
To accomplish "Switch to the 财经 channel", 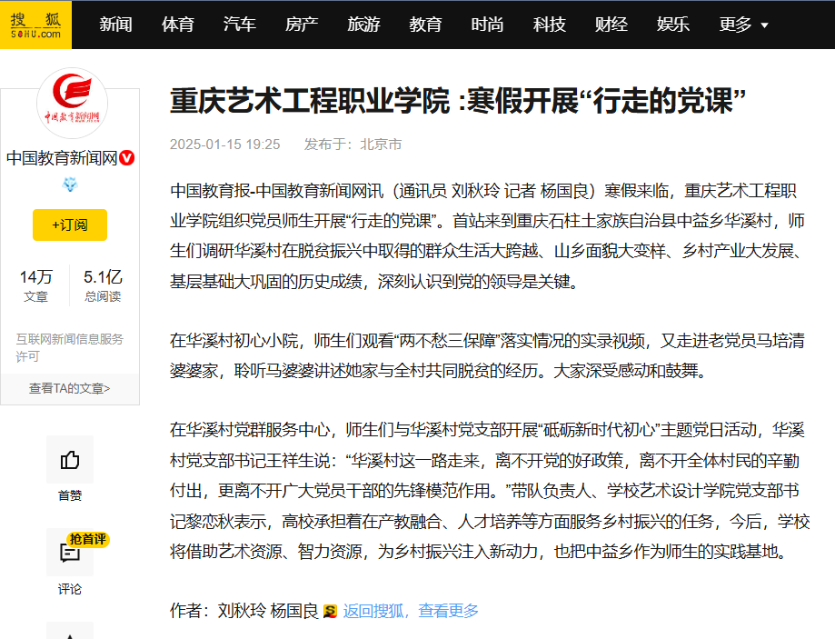I will click(611, 25).
